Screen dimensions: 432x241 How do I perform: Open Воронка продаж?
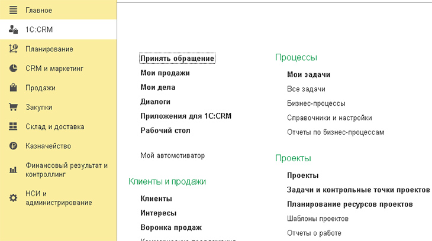point(171,227)
